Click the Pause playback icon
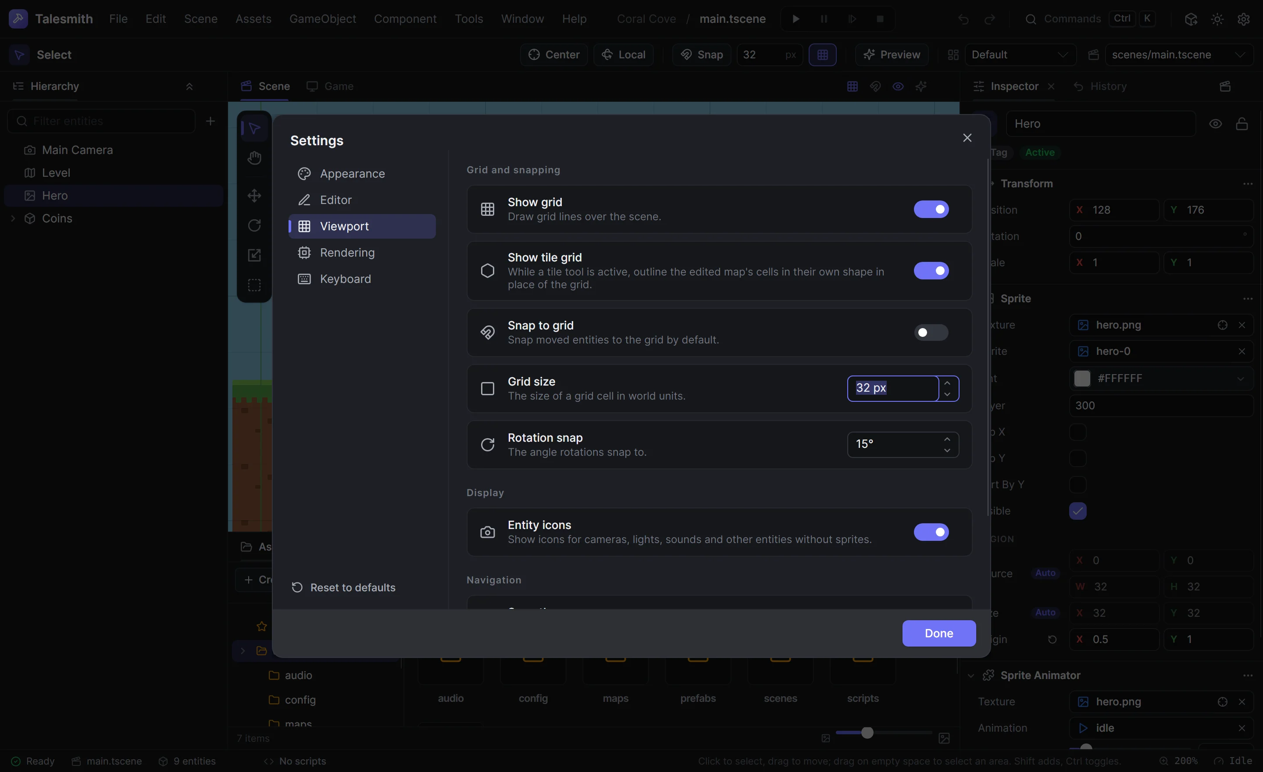Viewport: 1263px width, 772px height. click(x=824, y=19)
